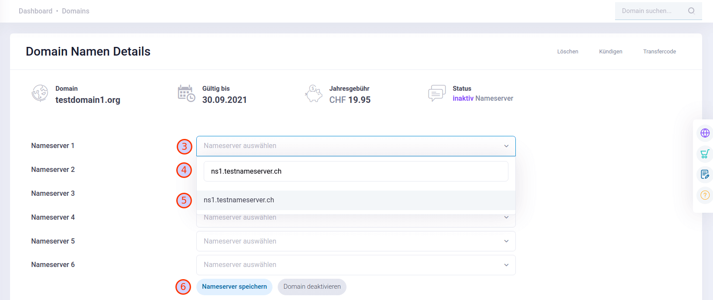This screenshot has width=713, height=300.
Task: Click the Nameserver 4 dropdown chevron
Action: pos(506,218)
